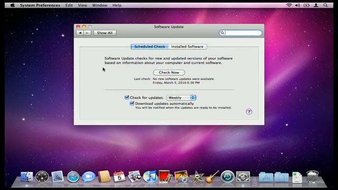Switch to Installed Software tab
Viewport: 338px width, 190px height.
pos(187,46)
